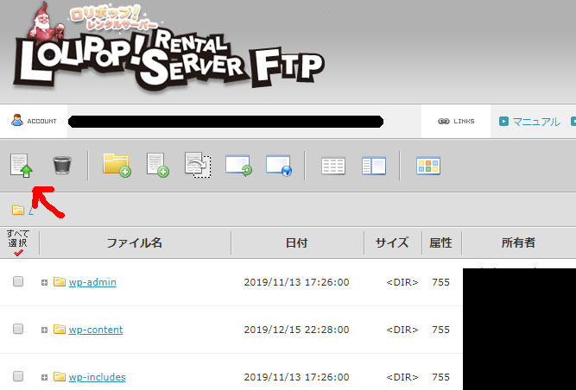The height and width of the screenshot is (390, 576).
Task: Click the root folder icon in path bar
Action: [18, 210]
